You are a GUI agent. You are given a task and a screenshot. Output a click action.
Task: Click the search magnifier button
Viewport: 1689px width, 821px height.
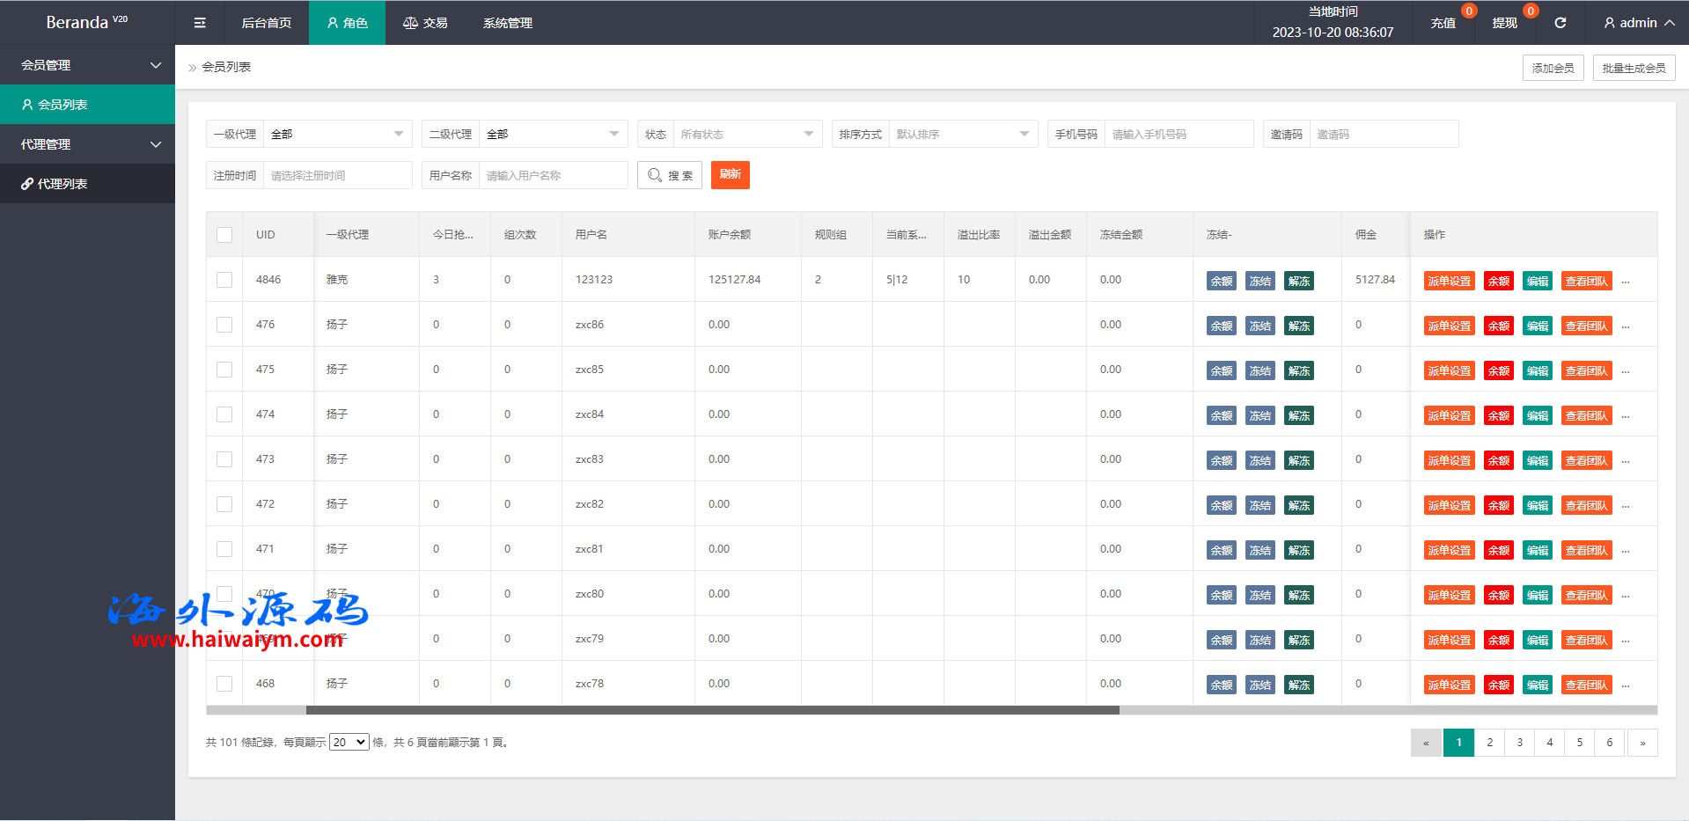[x=669, y=175]
